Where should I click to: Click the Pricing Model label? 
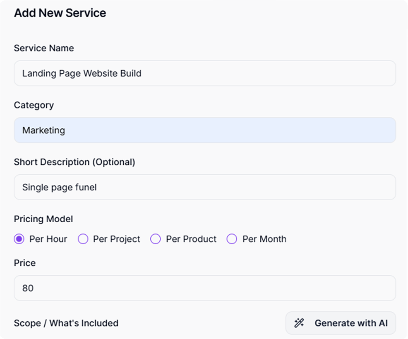[x=43, y=219]
